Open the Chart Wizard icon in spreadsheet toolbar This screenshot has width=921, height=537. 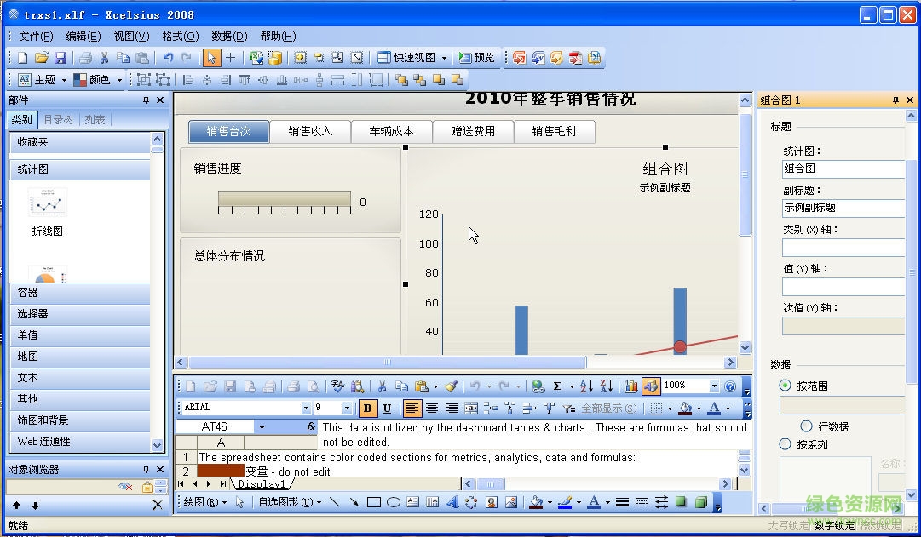coord(631,386)
